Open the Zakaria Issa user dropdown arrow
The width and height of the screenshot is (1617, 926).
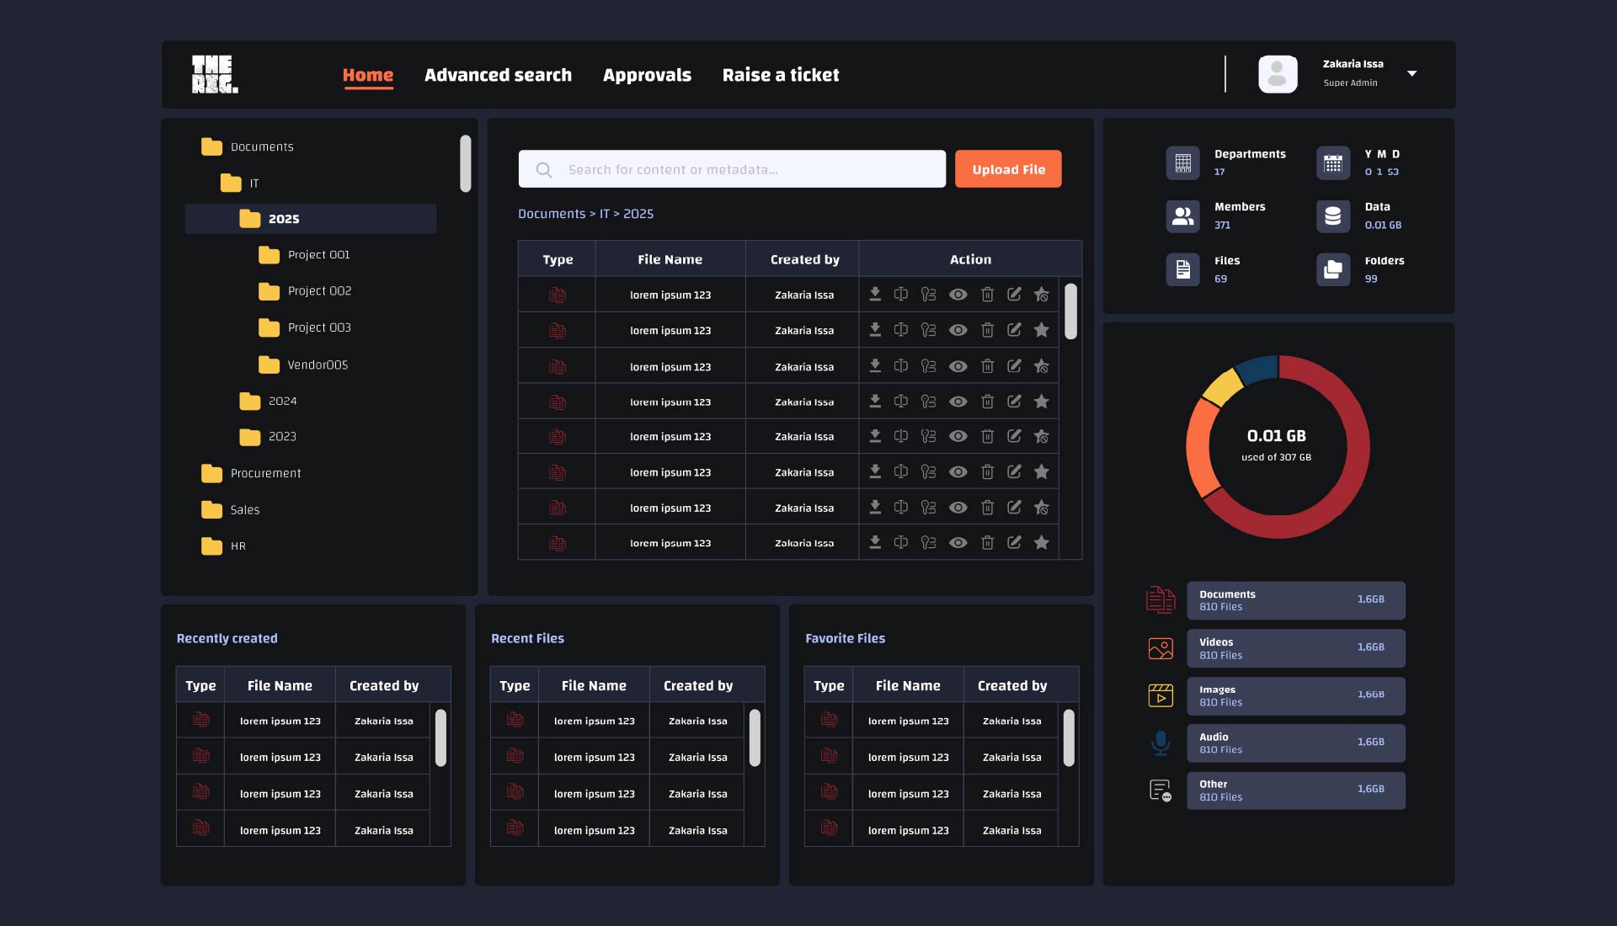point(1412,74)
